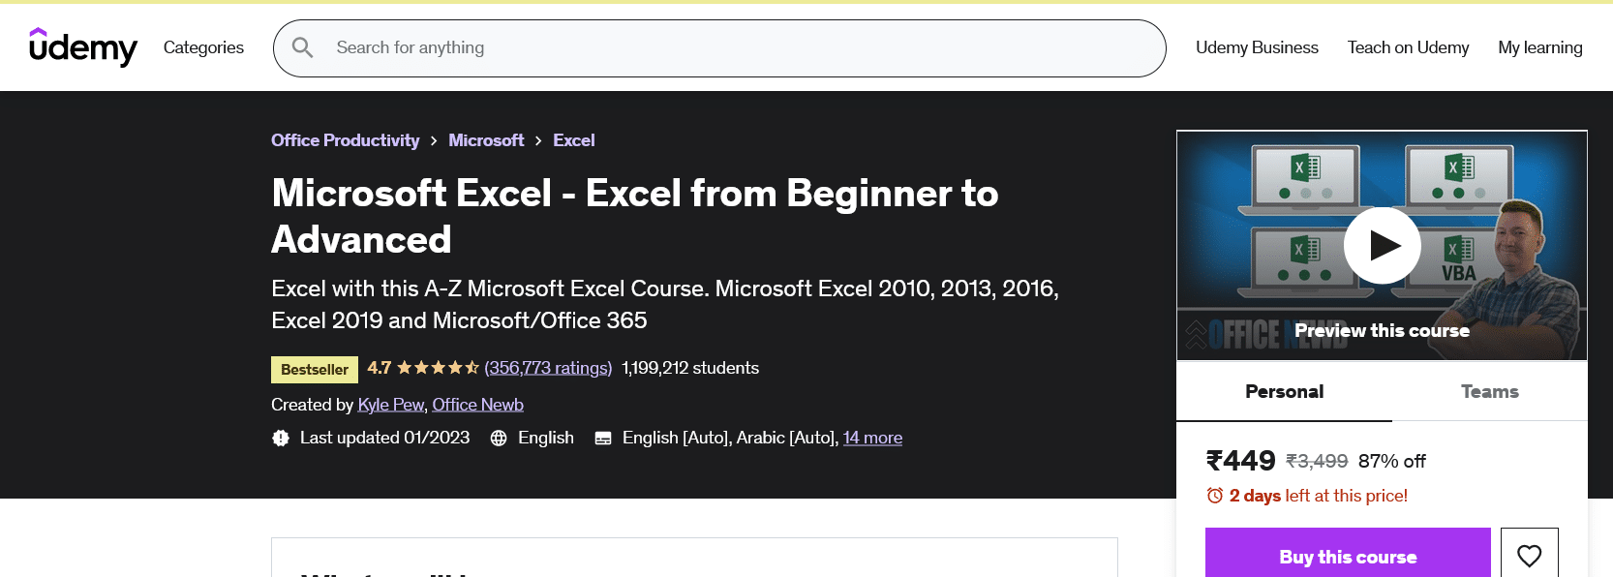Click the badge icon beside 'Last updated 01/2023'
The height and width of the screenshot is (577, 1613).
pyautogui.click(x=281, y=438)
